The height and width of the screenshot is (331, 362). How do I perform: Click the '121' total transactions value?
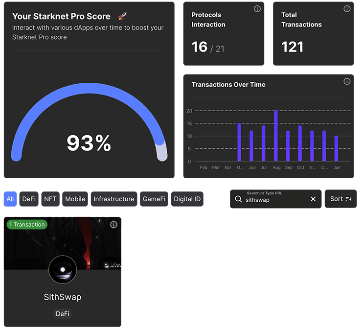point(292,47)
